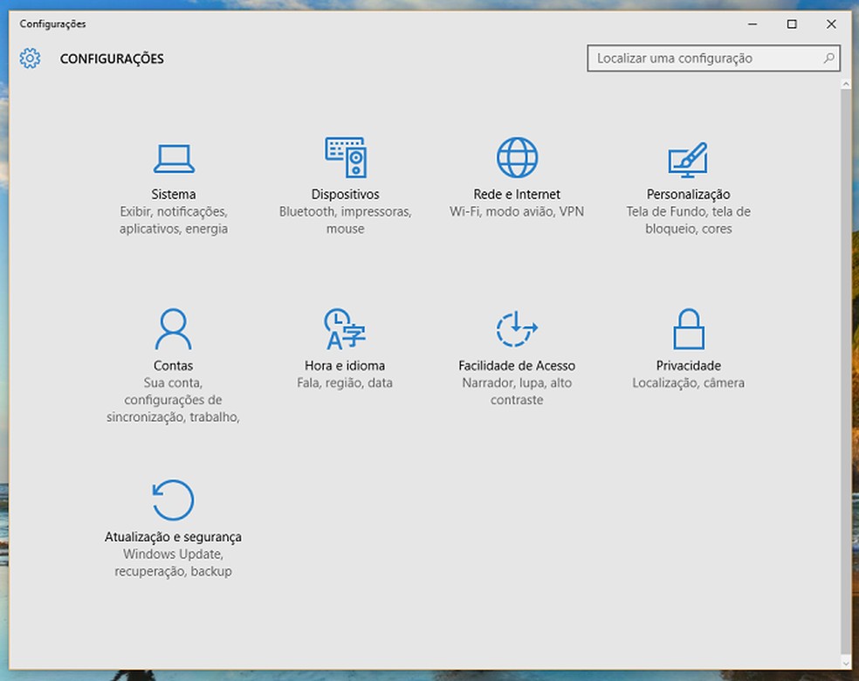Open the Privacidade padlock icon
This screenshot has width=859, height=681.
(x=688, y=329)
